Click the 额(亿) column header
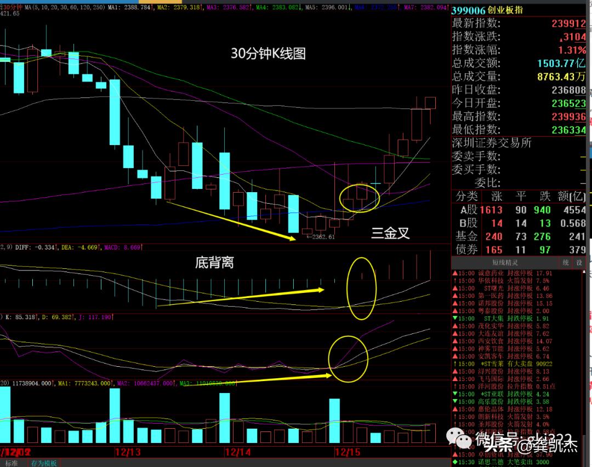The width and height of the screenshot is (592, 467). [x=572, y=196]
